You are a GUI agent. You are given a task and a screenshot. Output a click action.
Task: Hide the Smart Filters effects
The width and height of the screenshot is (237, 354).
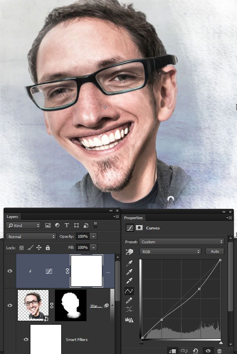point(26,339)
